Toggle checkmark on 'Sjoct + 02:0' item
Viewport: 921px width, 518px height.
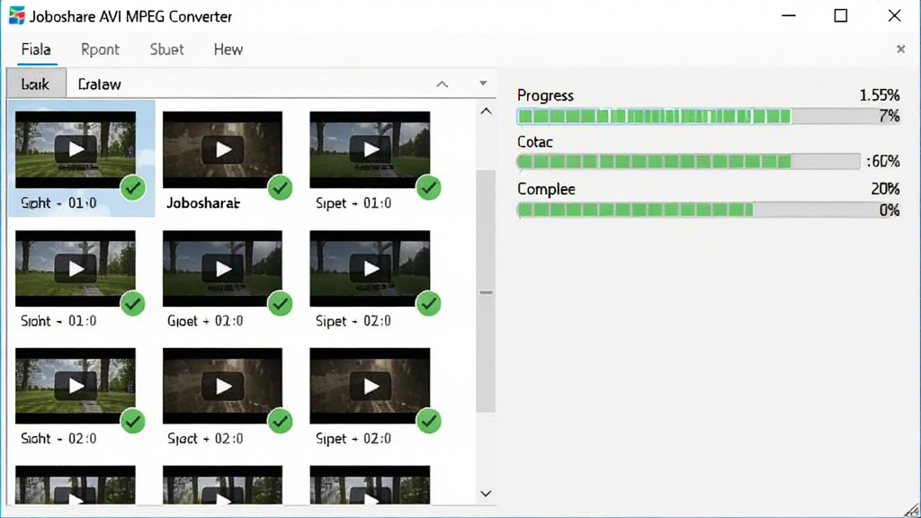[281, 421]
